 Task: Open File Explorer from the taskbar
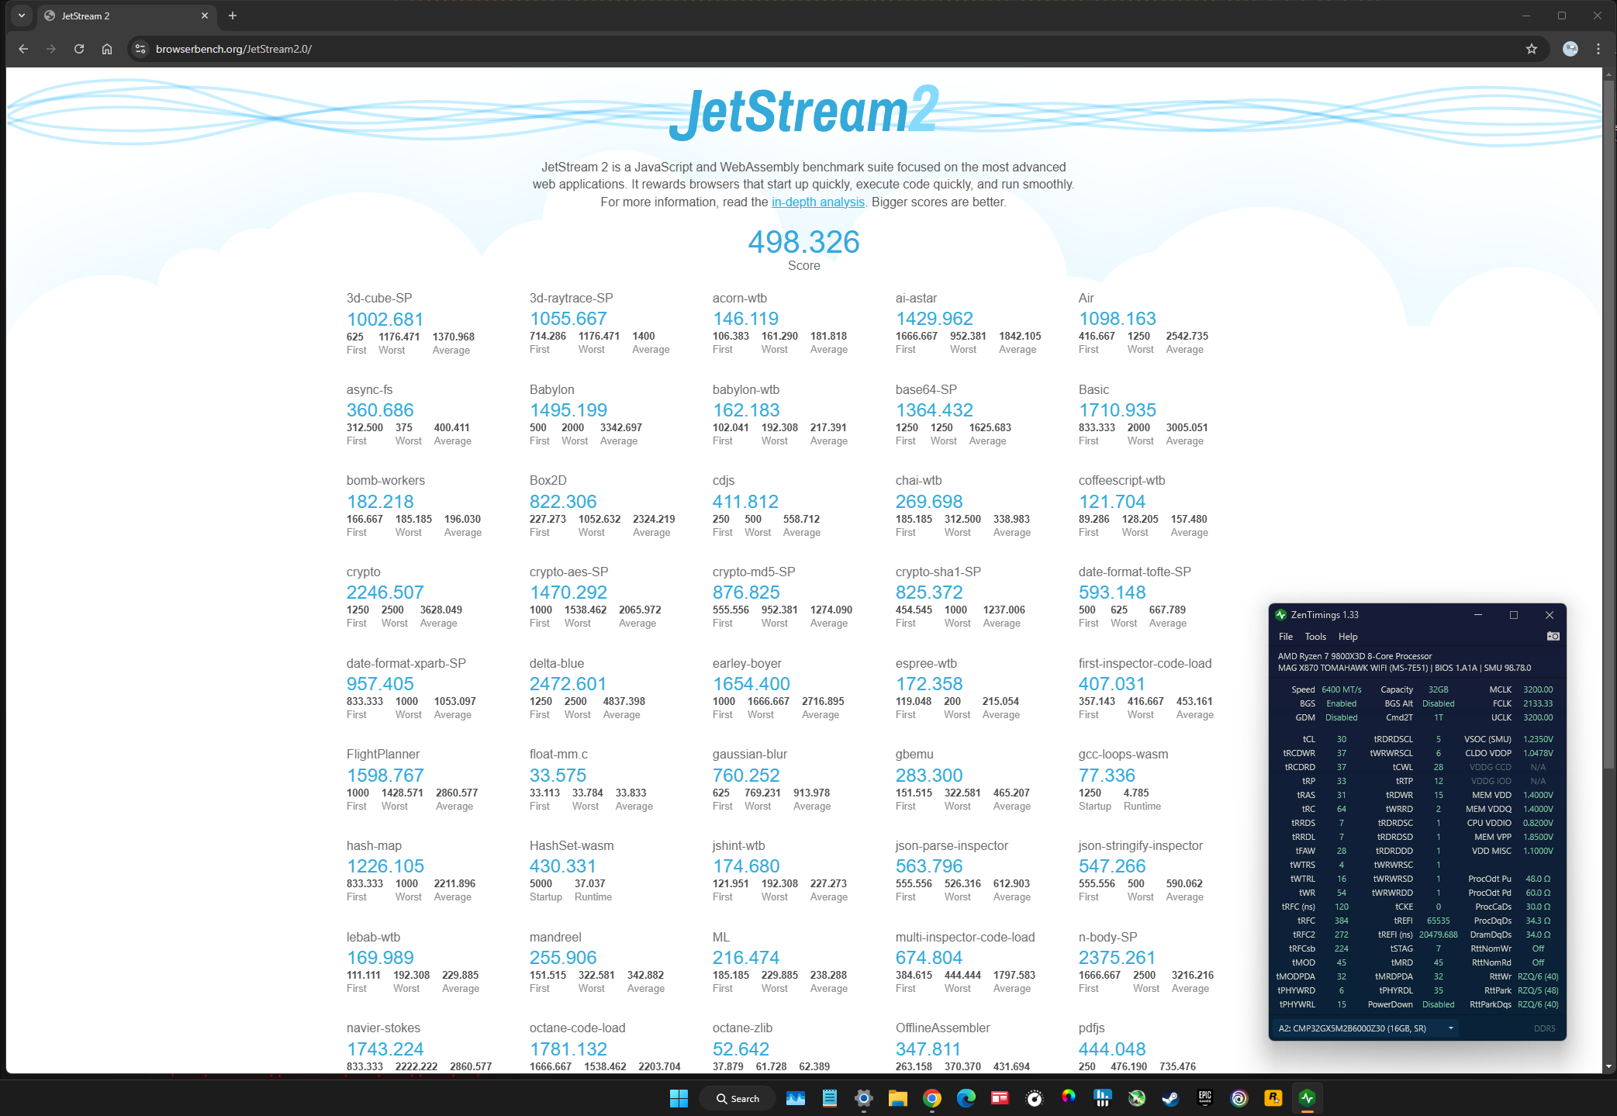(x=897, y=1098)
